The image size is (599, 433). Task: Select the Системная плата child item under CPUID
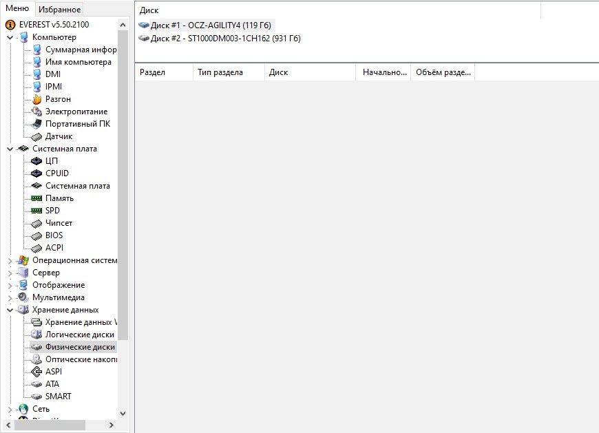pos(78,186)
